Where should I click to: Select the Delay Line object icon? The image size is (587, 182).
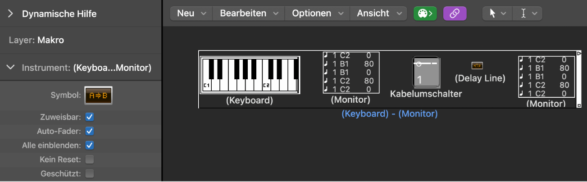pos(477,66)
